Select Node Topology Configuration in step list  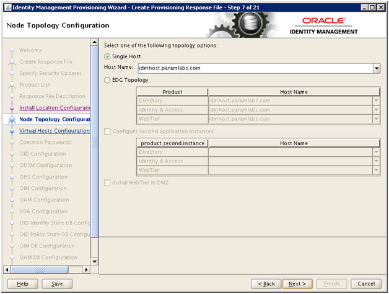click(55, 119)
